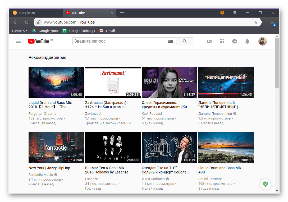Open the Данила Поперечный channel link

coord(215,113)
